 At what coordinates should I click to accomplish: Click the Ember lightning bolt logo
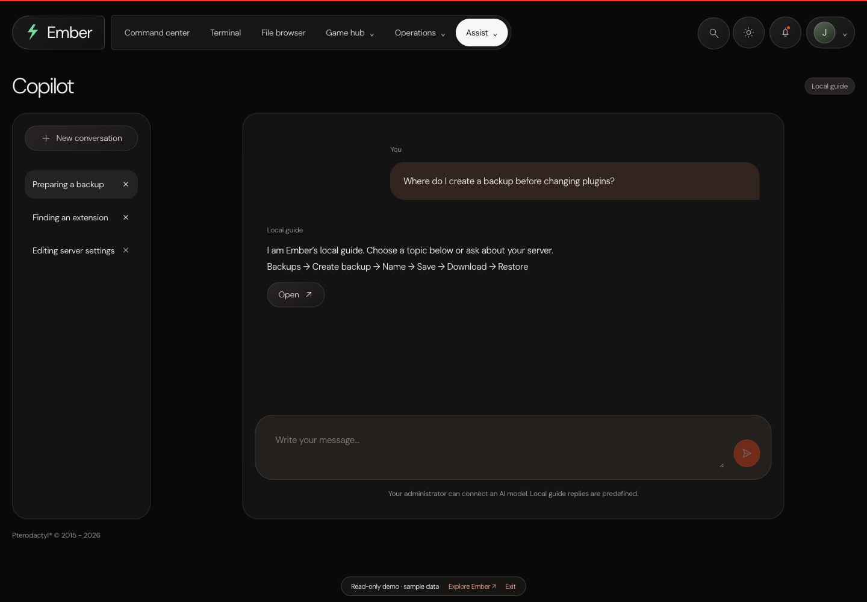[x=33, y=32]
